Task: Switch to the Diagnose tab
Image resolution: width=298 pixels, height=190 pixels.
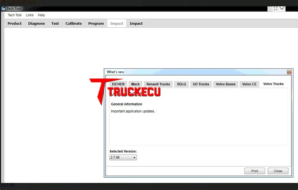Action: coord(37,23)
